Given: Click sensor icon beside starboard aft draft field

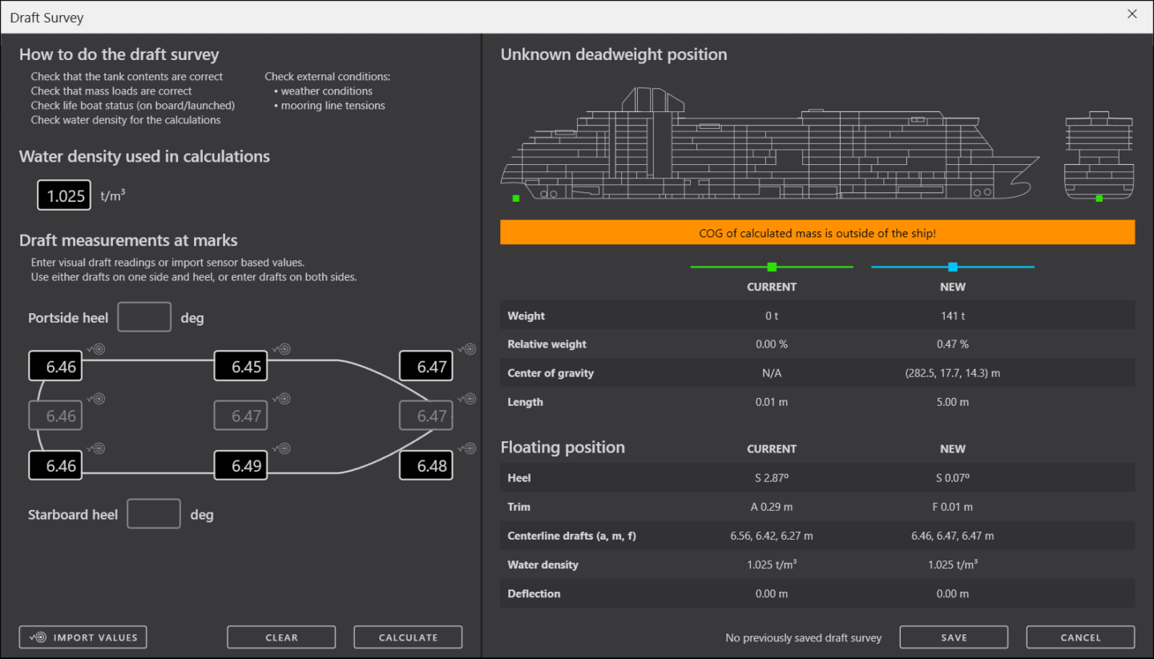Looking at the screenshot, I should coord(96,448).
